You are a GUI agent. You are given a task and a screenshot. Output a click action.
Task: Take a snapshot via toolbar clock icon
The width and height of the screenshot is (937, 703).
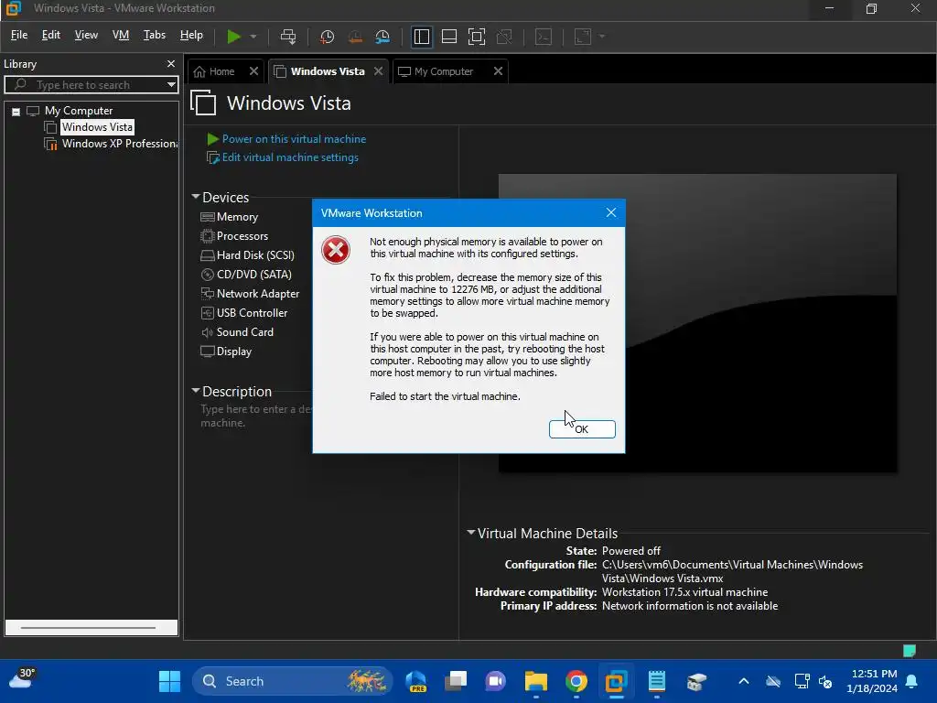click(327, 37)
